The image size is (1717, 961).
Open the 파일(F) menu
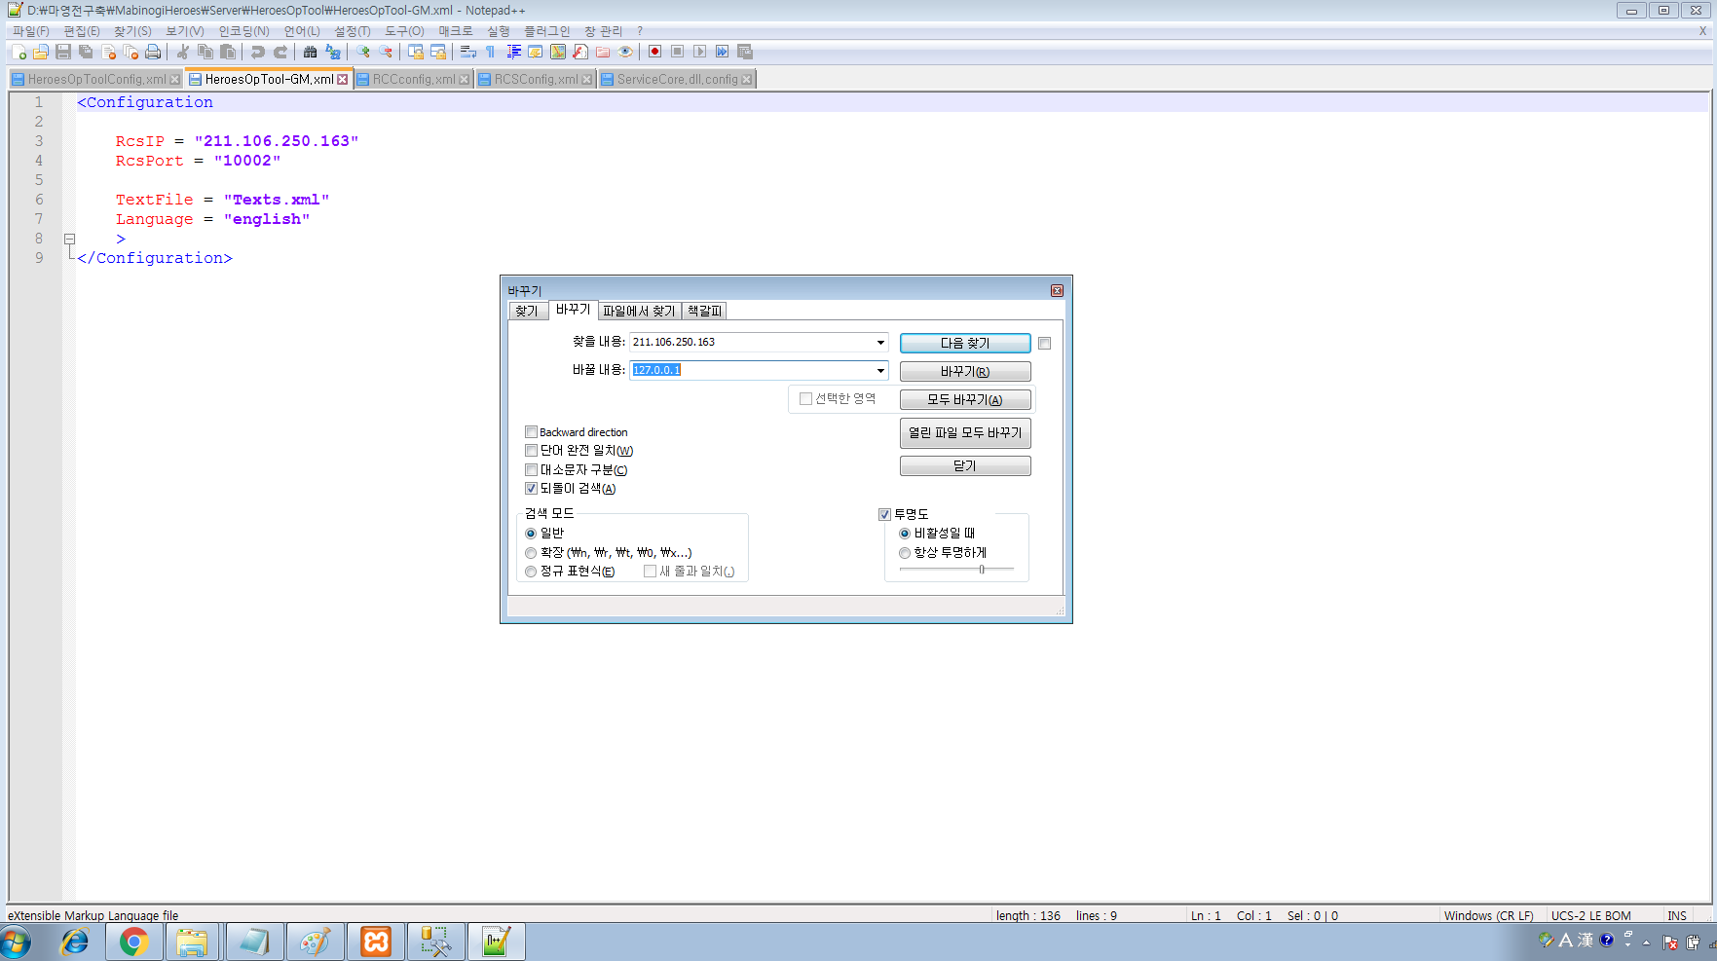click(30, 31)
